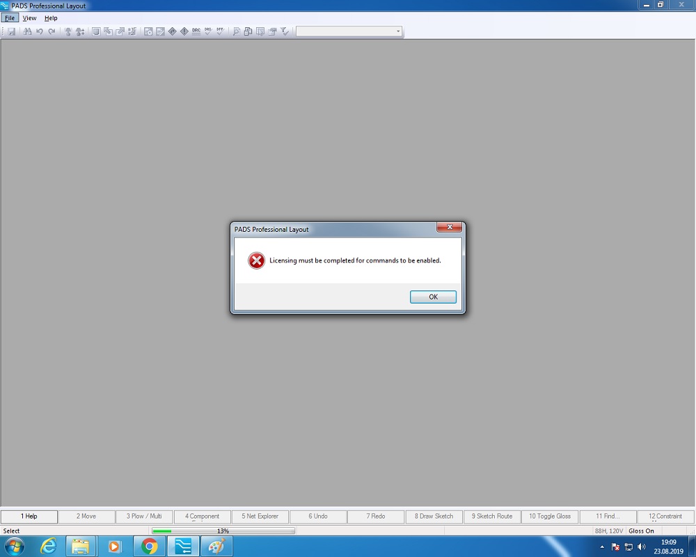The width and height of the screenshot is (696, 557).
Task: Open the View menu
Action: coord(29,18)
